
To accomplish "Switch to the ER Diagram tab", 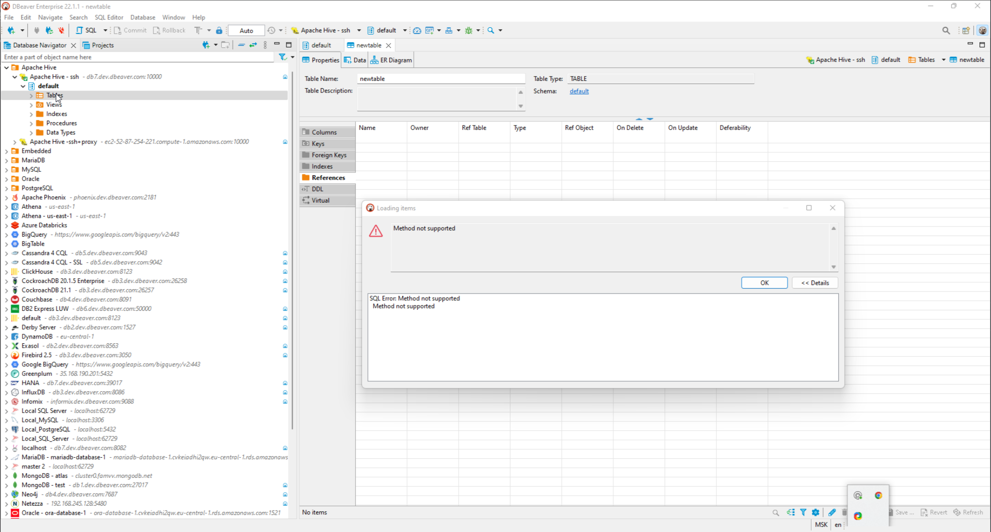I will (391, 60).
